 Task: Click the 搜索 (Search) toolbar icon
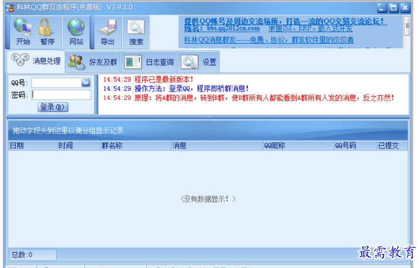pos(136,32)
